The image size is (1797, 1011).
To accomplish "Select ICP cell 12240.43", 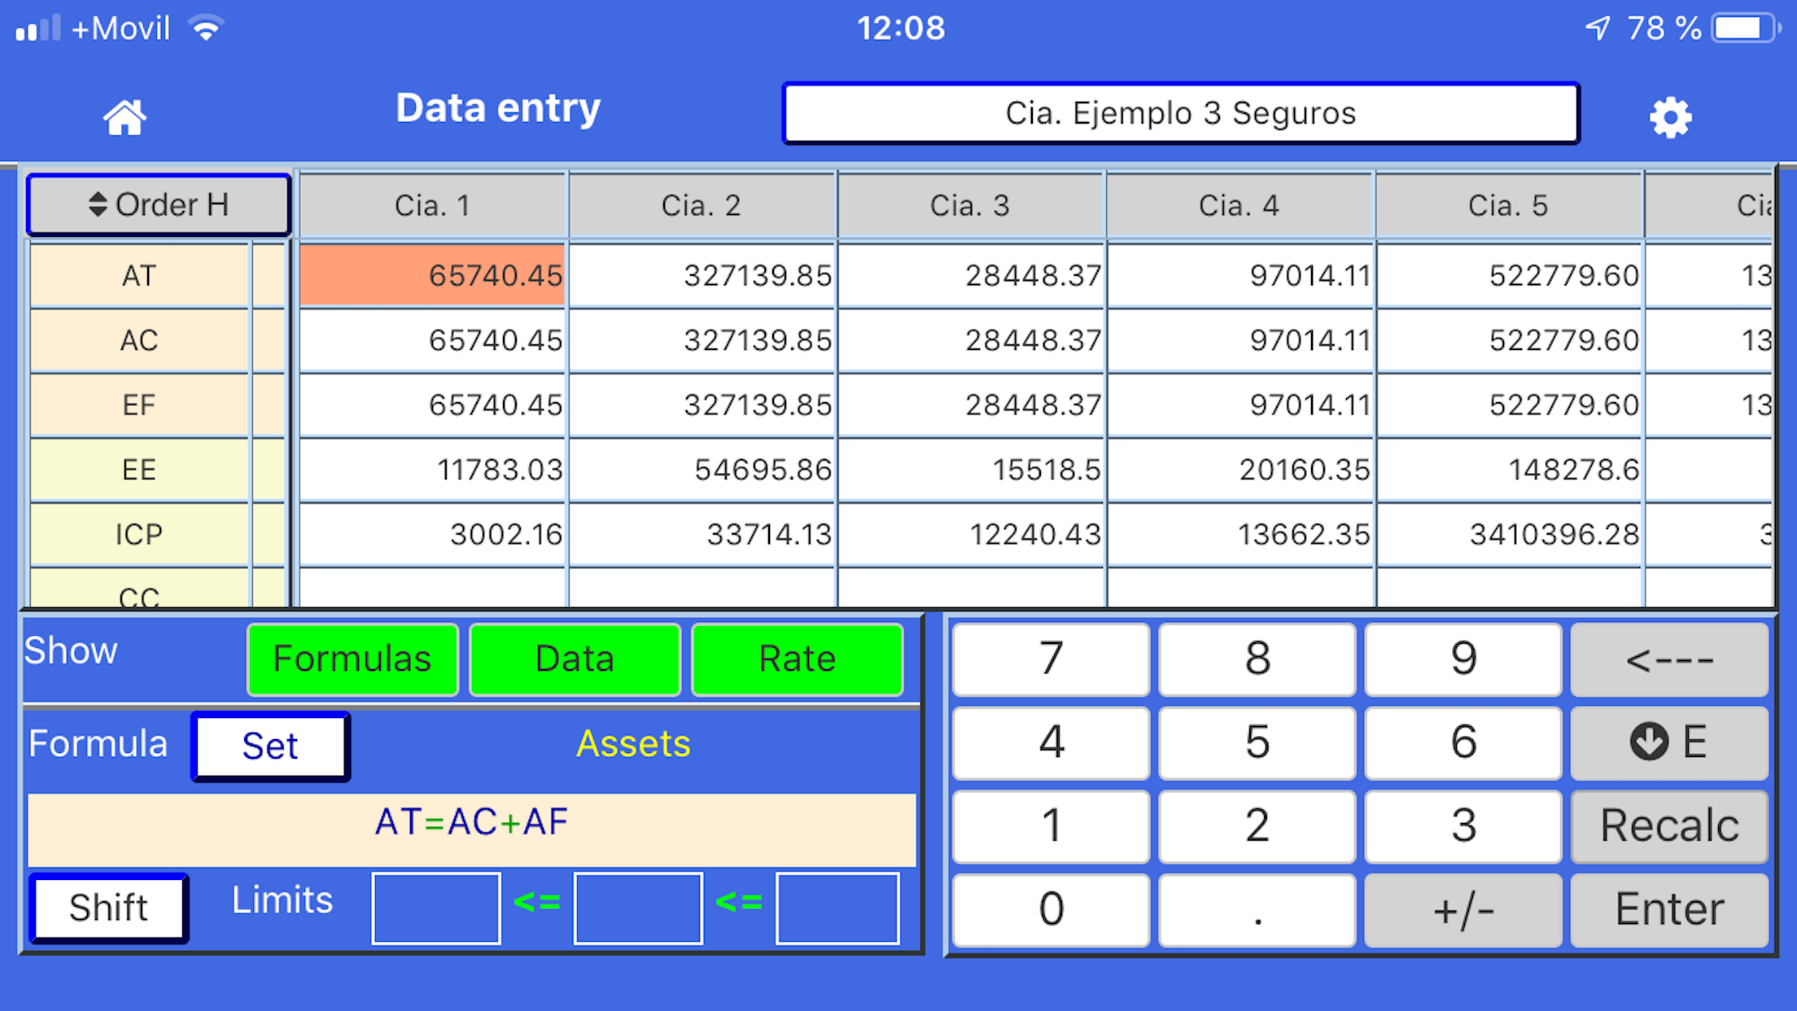I will pos(970,534).
